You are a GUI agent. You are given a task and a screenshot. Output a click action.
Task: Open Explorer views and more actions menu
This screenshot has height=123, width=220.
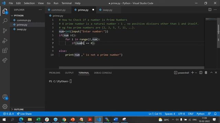pos(40,10)
